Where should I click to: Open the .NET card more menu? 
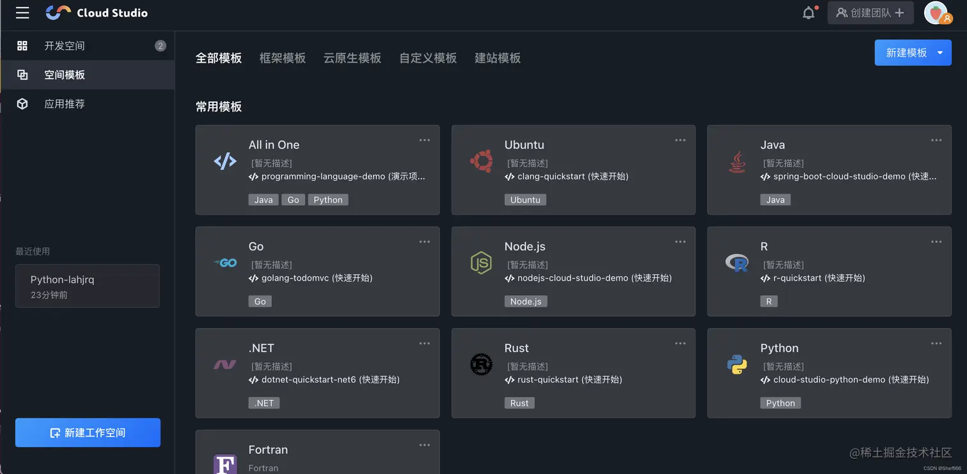point(425,343)
